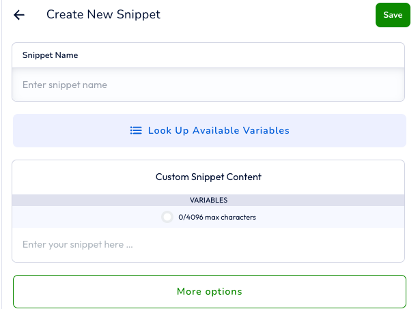The height and width of the screenshot is (309, 420).
Task: Click the word VARIABLES above the counter
Action: coord(208,201)
